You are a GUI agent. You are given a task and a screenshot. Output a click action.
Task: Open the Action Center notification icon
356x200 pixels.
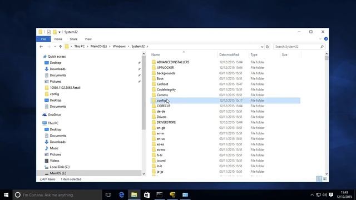tap(331, 195)
